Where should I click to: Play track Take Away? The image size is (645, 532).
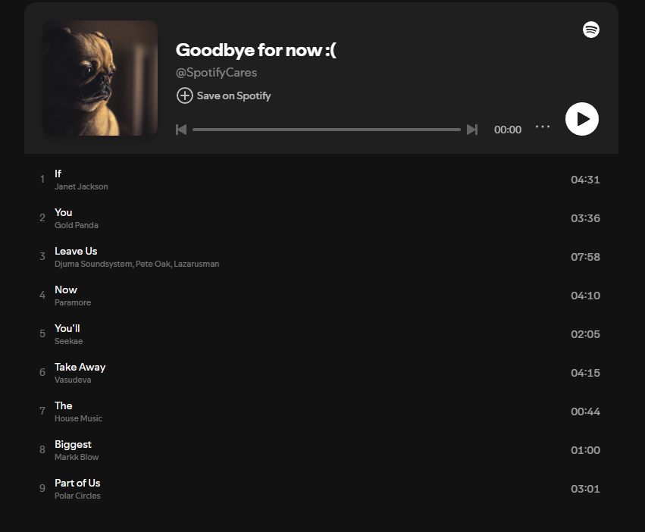click(80, 367)
